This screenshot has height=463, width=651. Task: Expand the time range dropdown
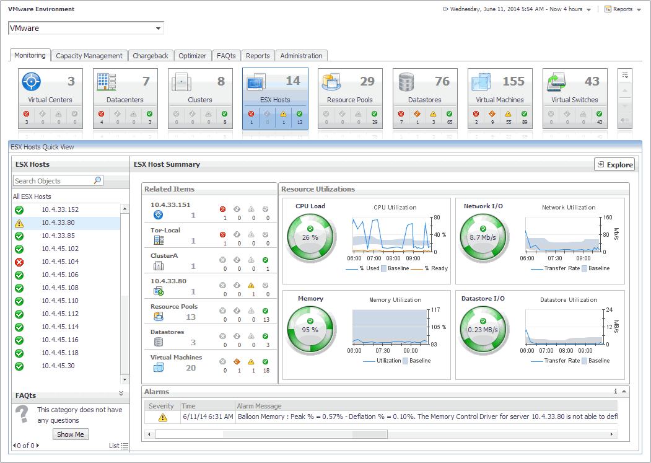click(588, 10)
